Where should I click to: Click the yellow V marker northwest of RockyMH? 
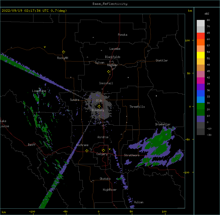click(x=45, y=47)
